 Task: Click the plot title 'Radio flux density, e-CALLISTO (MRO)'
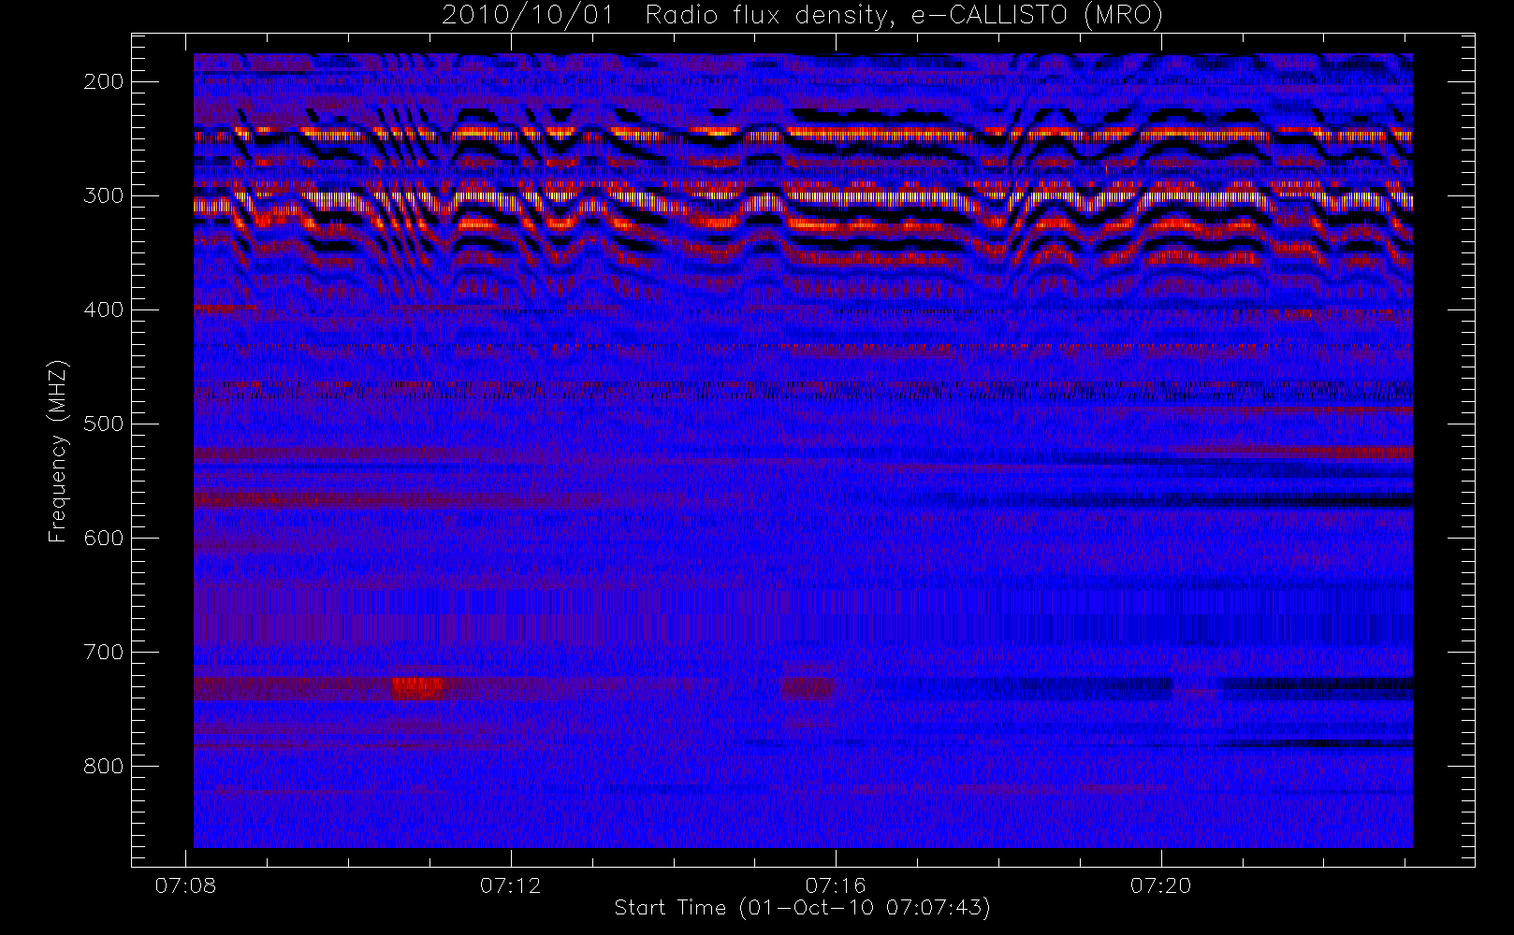coord(904,16)
